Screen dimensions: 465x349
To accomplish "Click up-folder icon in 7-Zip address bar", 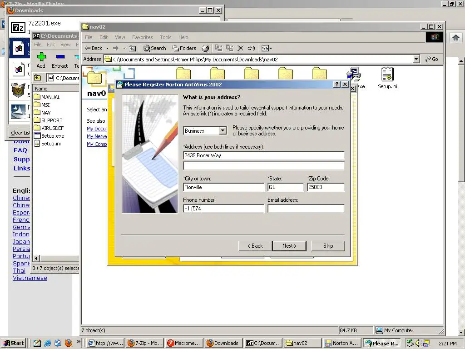I will (38, 78).
